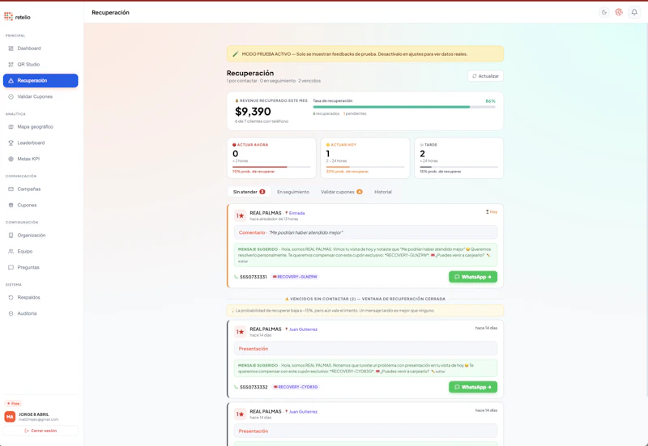Viewport: 648px width, 446px height.
Task: Click the RECOVERY-GLNZ9W coupon tag
Action: [295, 277]
